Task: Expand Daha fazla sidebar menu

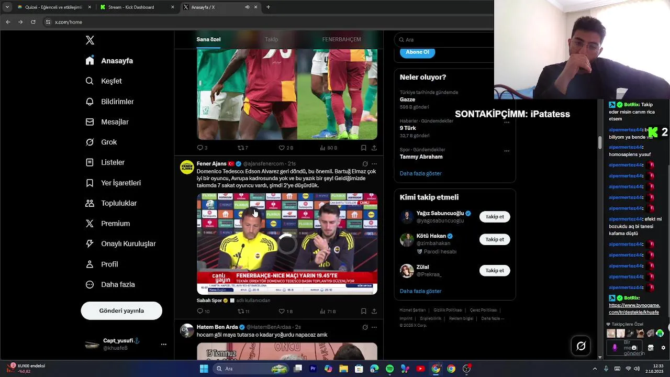Action: coord(110,284)
